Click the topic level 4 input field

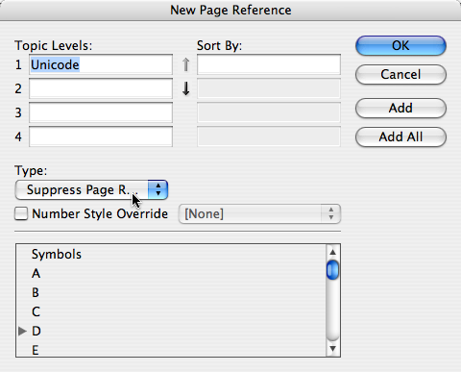pyautogui.click(x=101, y=136)
